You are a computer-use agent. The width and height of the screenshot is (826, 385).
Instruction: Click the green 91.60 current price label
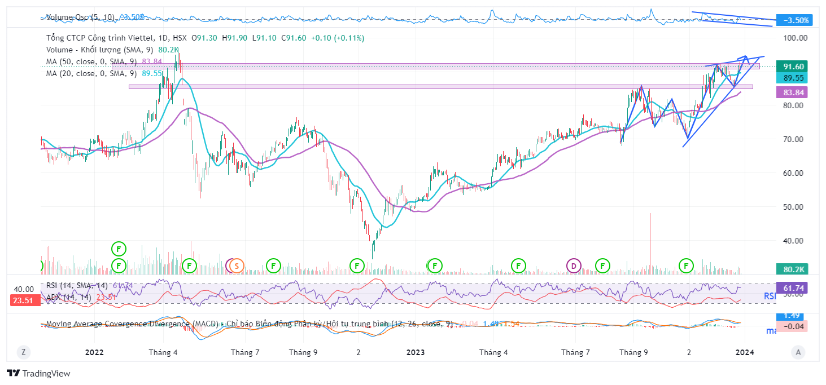point(793,66)
